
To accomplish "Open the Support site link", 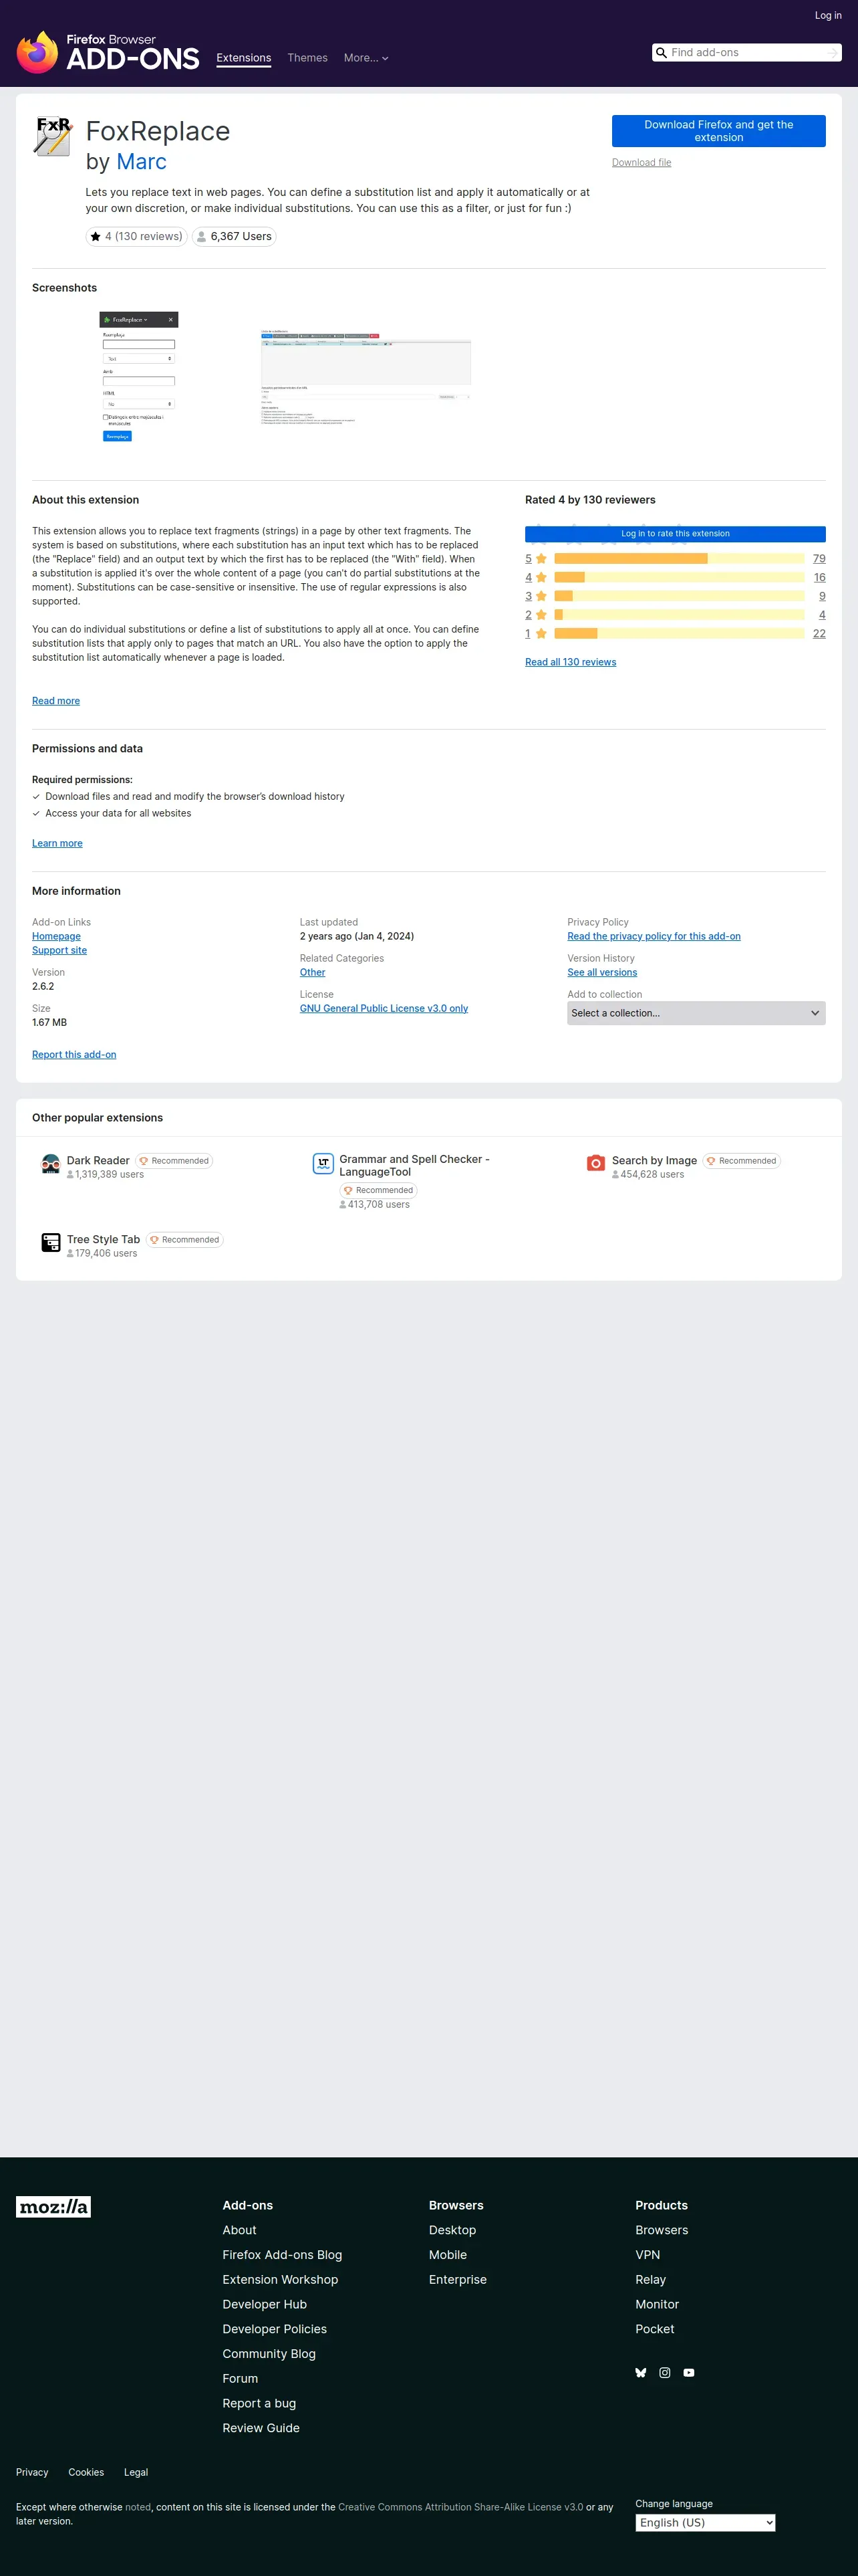I will click(59, 951).
